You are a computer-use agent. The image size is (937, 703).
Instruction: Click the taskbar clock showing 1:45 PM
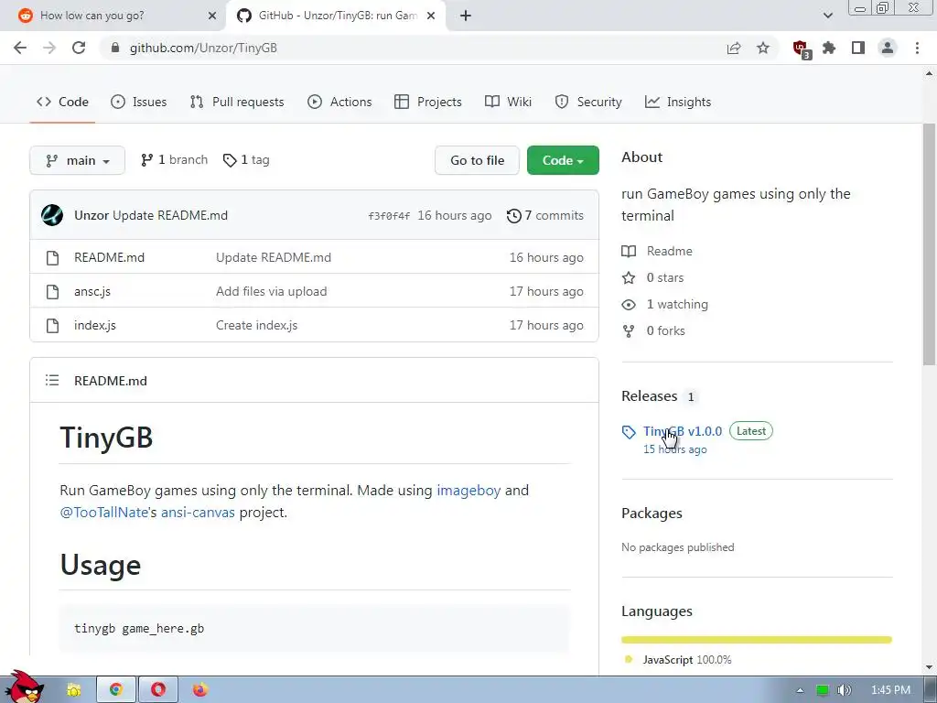click(x=890, y=690)
